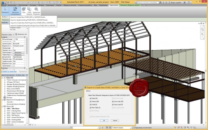Collapse the Ведомости/Спецификации node
Screen dimensions: 208x130
click(x=2, y=100)
